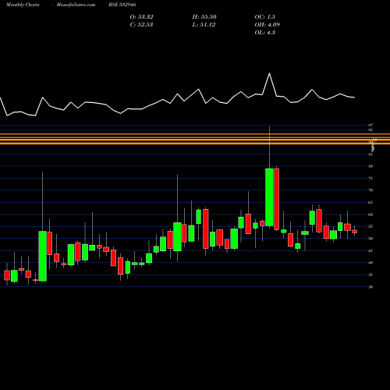Click the large green candle rising from 32

coord(43,256)
